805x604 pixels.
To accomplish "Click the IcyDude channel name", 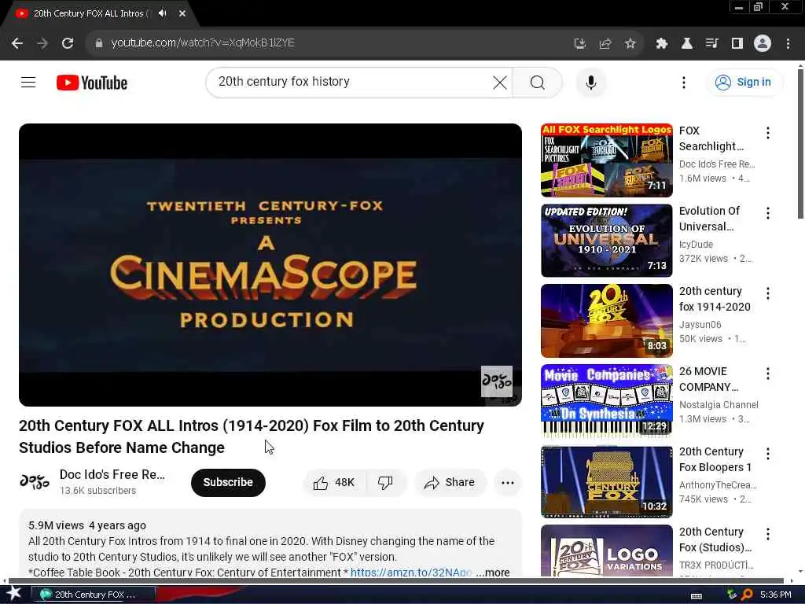I will click(x=696, y=245).
